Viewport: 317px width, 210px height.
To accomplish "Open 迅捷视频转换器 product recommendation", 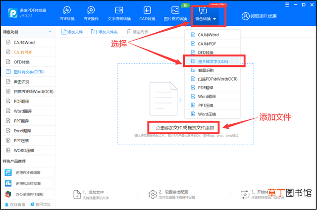I will pos(28,183).
